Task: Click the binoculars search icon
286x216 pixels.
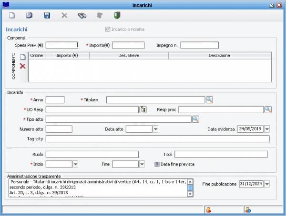Action: click(x=82, y=16)
